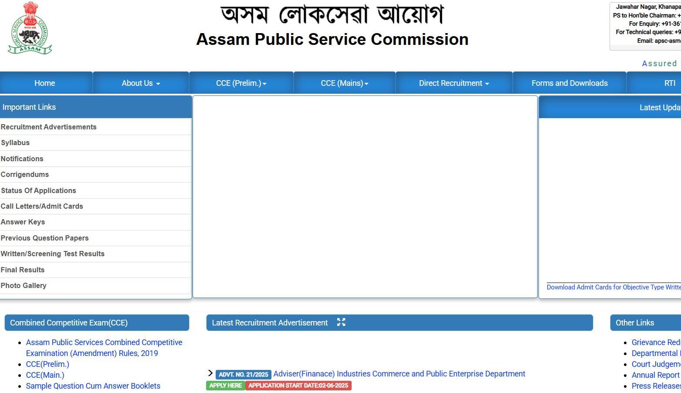Open the Corrigendums link
The image size is (681, 393).
(25, 174)
